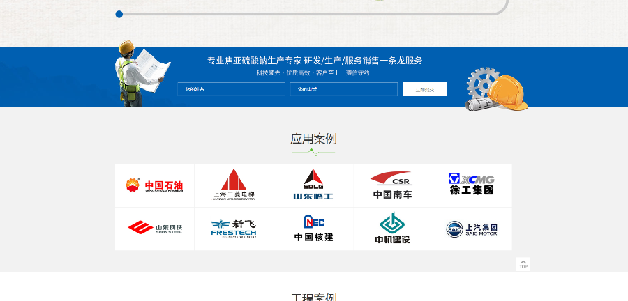Click the 专业焦亚硫酸钠生产专家 banner headline

coord(315,61)
